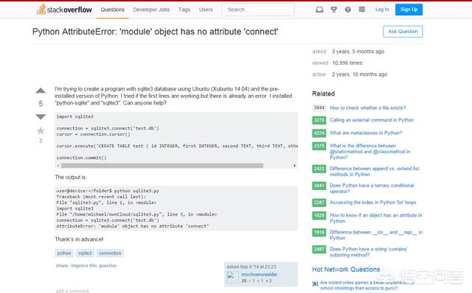
Task: Click the code block horizontal scrollbar
Action: coord(162,166)
